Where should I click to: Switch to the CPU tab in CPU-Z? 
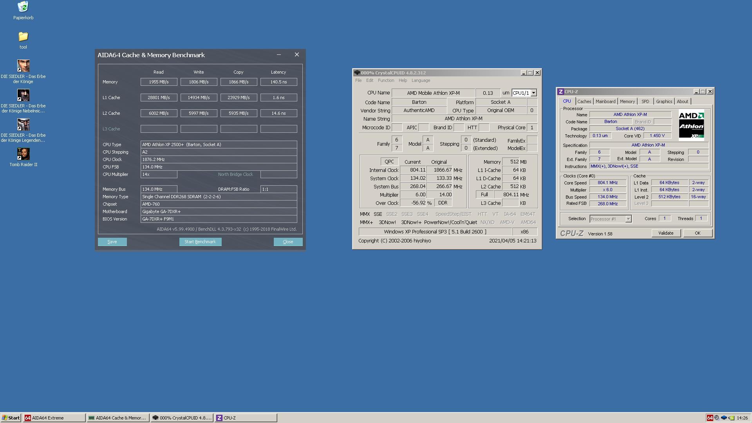(567, 101)
